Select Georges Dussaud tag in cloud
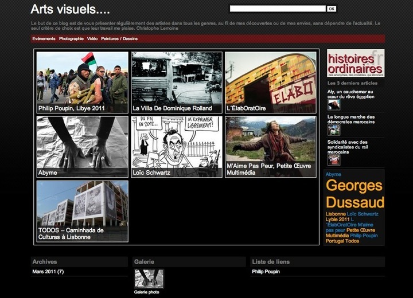413x298 pixels. (354, 194)
